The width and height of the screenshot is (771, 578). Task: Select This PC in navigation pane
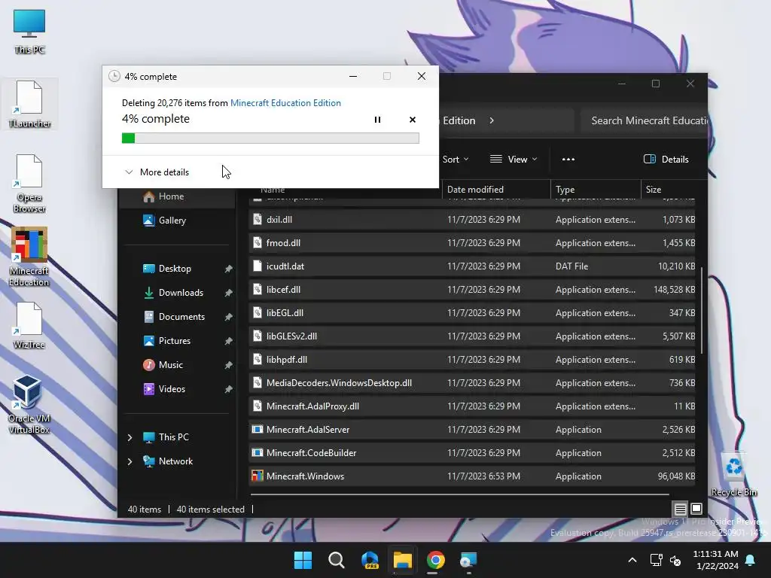coord(173,437)
